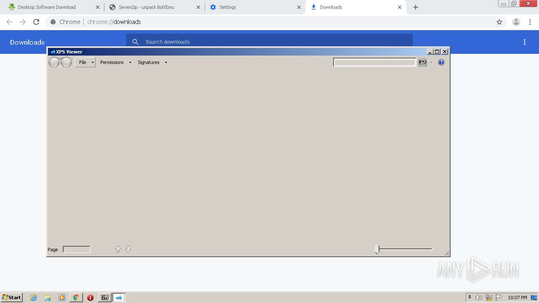Screen dimensions: 539x303
Task: Switch to the Settings tab in Chrome
Action: pyautogui.click(x=254, y=7)
